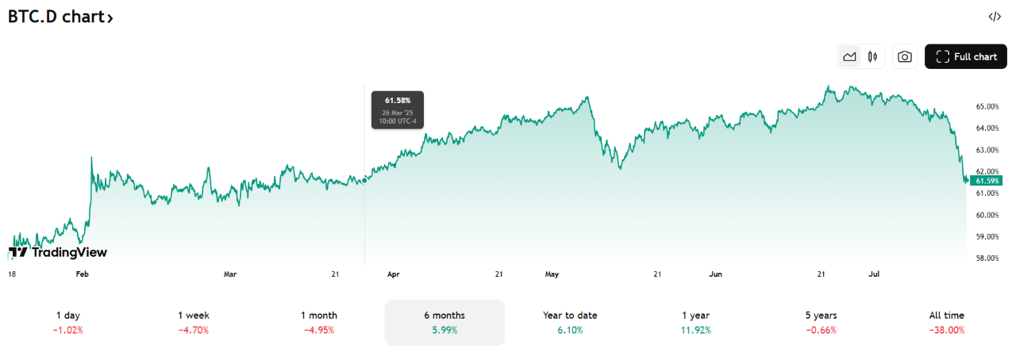Viewport: 1016px width, 360px height.
Task: Open the Full chart view
Action: [x=965, y=56]
